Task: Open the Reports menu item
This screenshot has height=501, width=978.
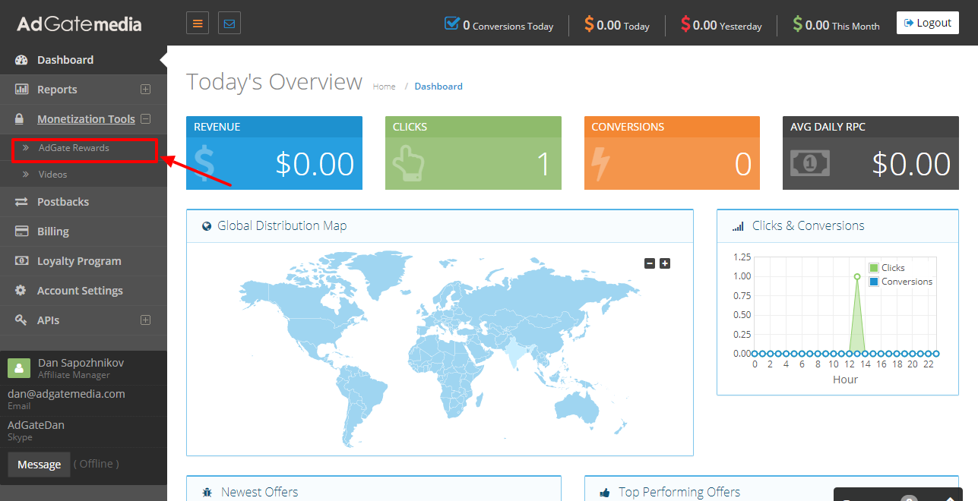Action: (x=84, y=90)
